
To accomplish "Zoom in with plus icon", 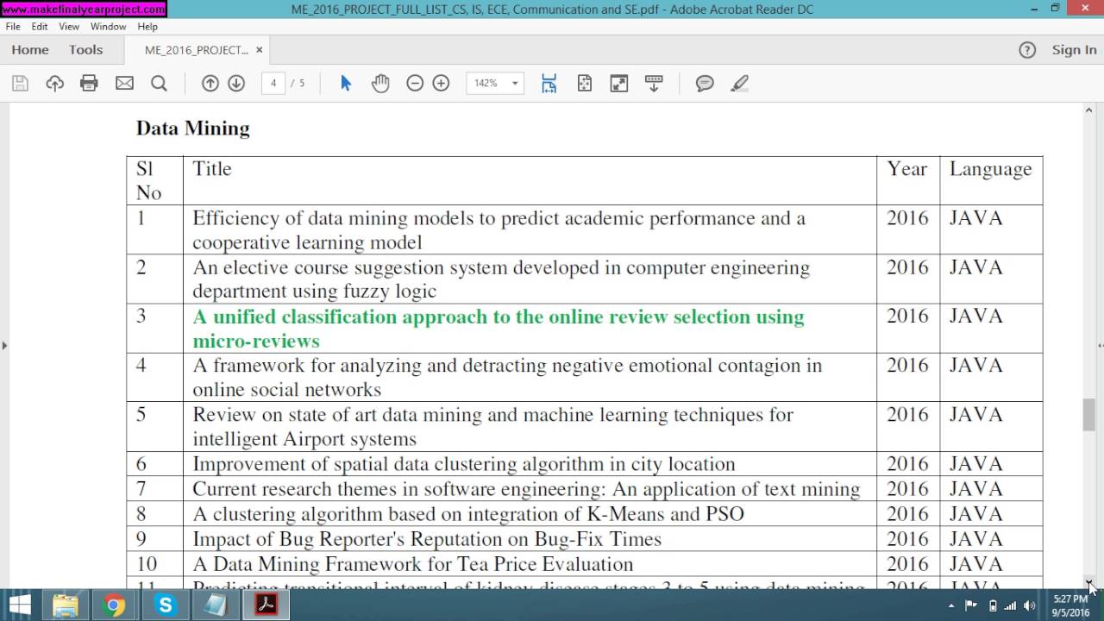I will click(441, 84).
